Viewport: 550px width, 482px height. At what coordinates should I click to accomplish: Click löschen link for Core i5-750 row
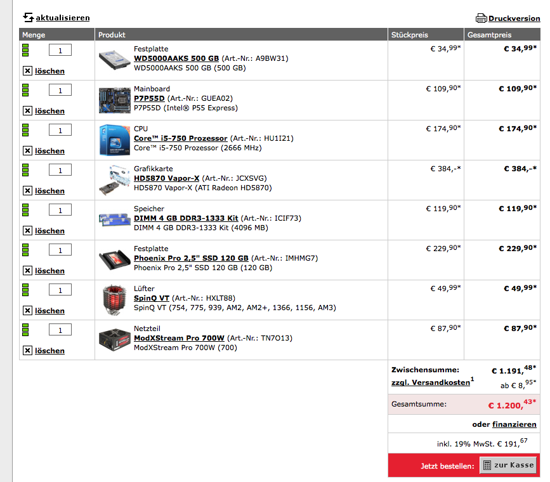(50, 151)
